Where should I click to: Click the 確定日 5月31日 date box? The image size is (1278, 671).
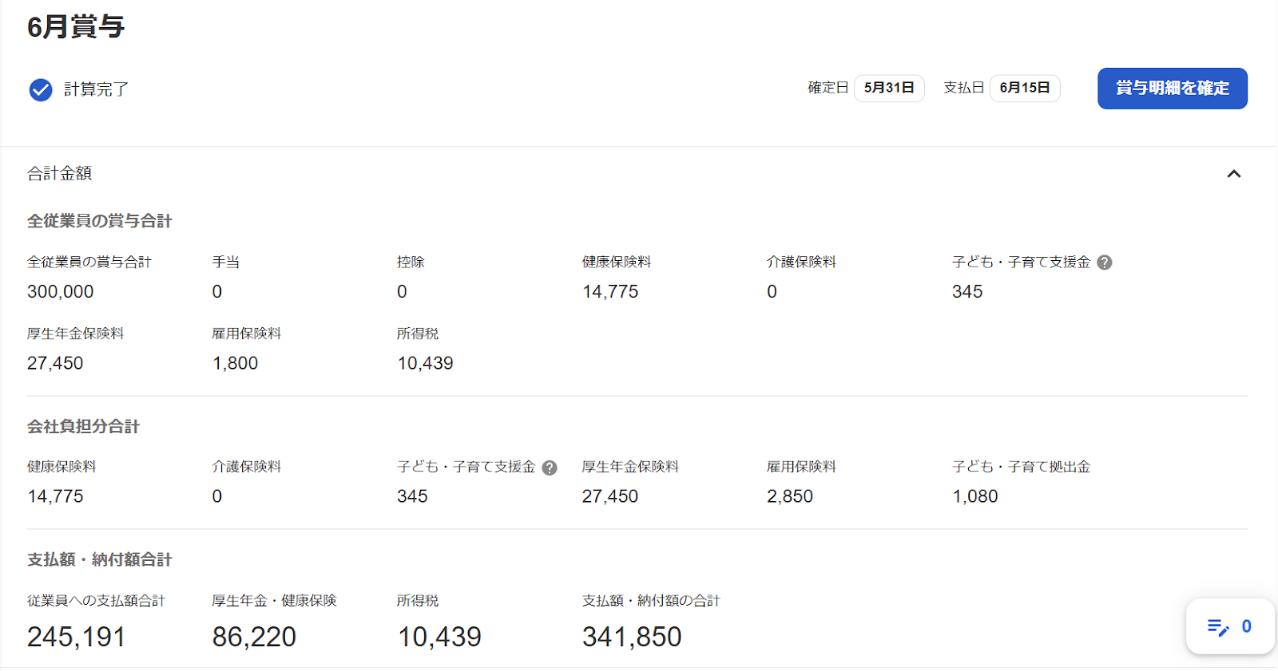click(889, 88)
